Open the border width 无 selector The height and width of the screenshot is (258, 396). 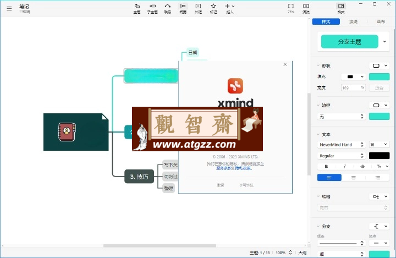pos(341,117)
